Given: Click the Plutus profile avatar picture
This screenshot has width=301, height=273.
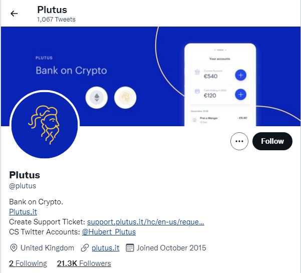Looking at the screenshot, I should pyautogui.click(x=45, y=125).
